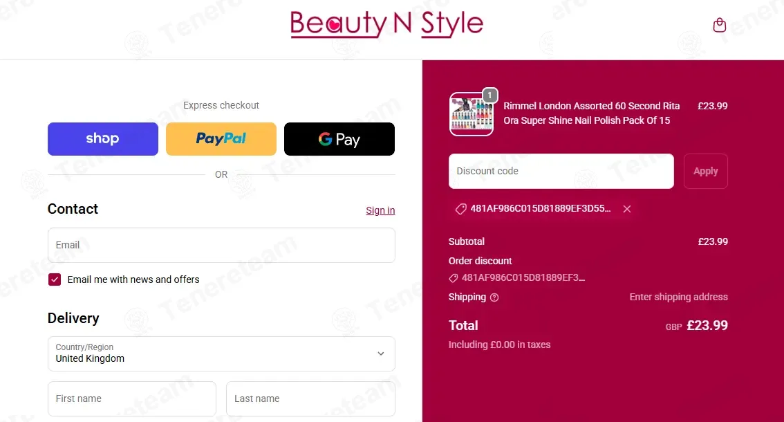Open the Country/Region dropdown
The image size is (784, 422).
pos(221,354)
